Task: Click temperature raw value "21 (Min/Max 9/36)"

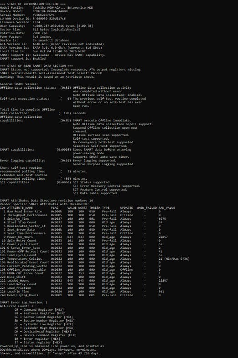Action: click(174, 259)
